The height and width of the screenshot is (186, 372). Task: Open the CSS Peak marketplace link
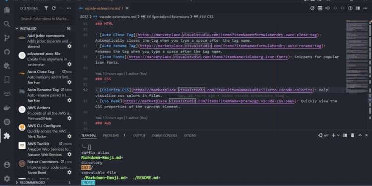pos(210,101)
